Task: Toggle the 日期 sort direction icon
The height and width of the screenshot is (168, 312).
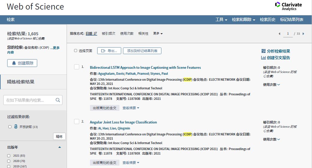Action: click(95, 33)
